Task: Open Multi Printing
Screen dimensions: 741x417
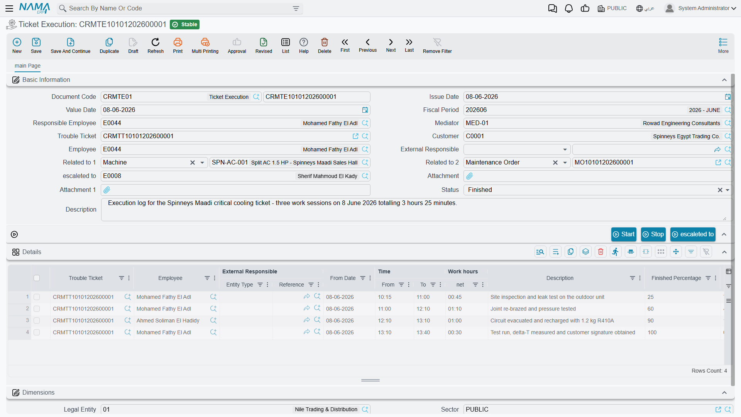Action: (x=205, y=46)
